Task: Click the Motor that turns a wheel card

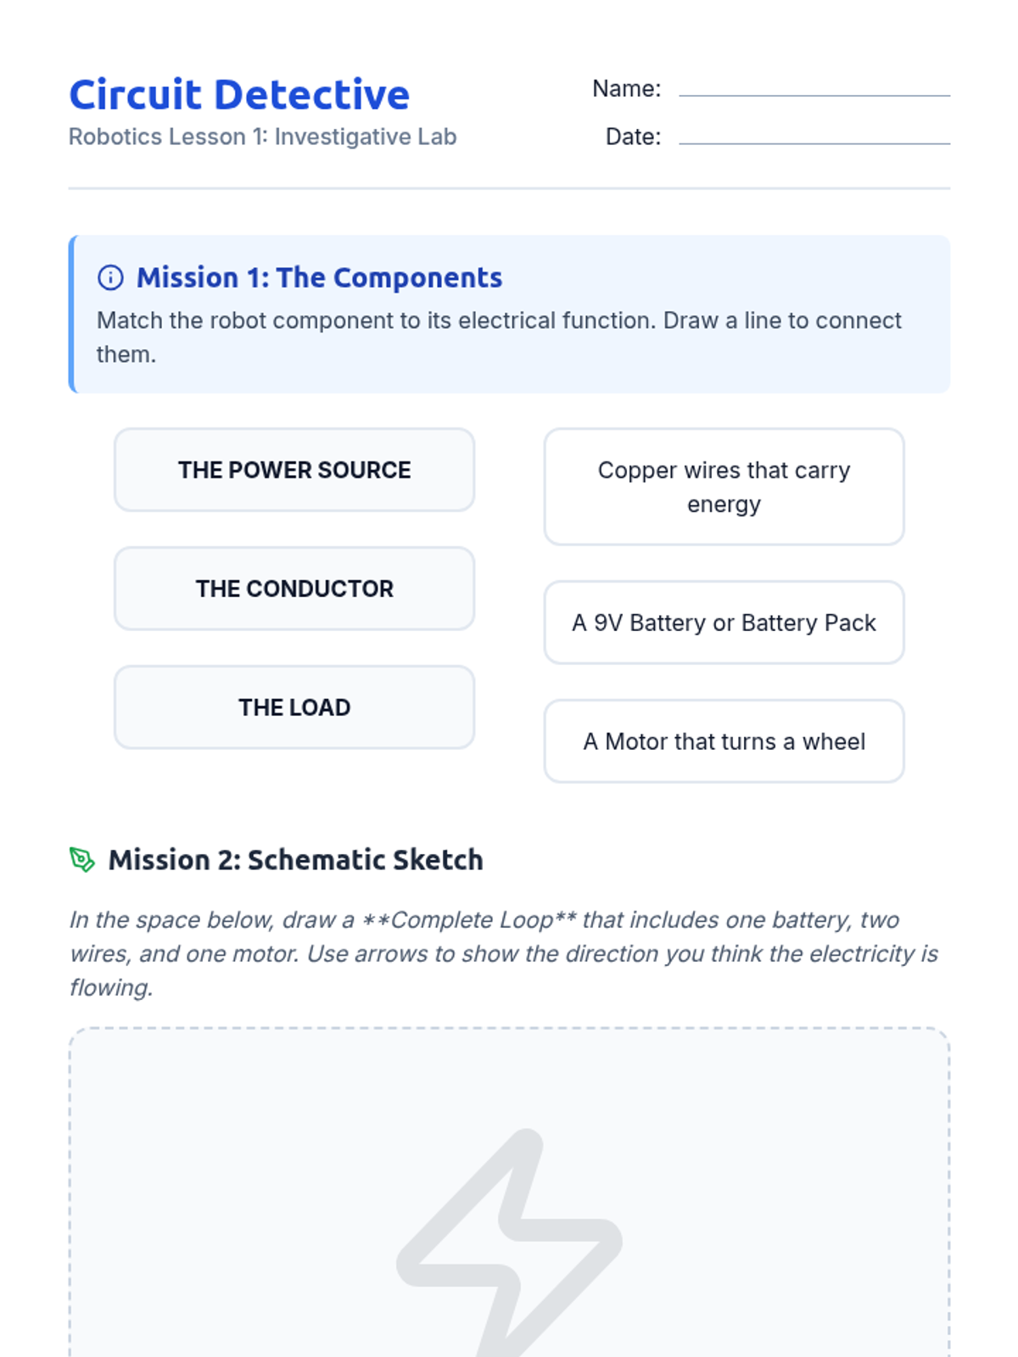Action: click(x=724, y=741)
